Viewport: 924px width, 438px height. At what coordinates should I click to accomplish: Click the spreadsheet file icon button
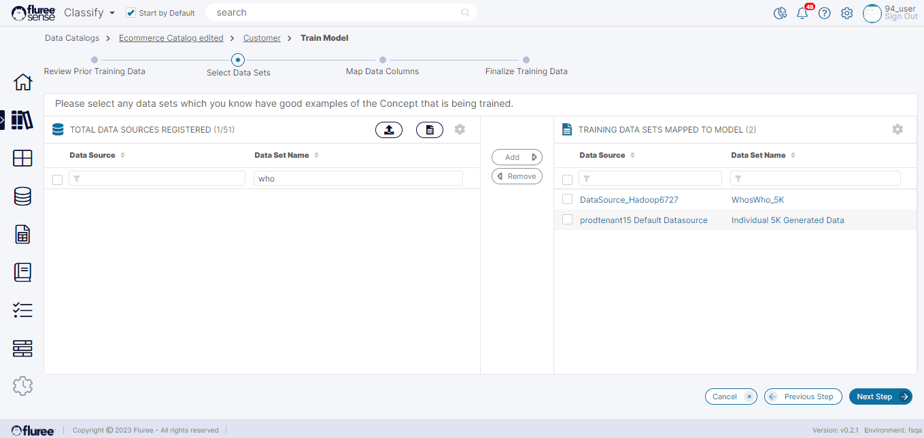(x=430, y=130)
